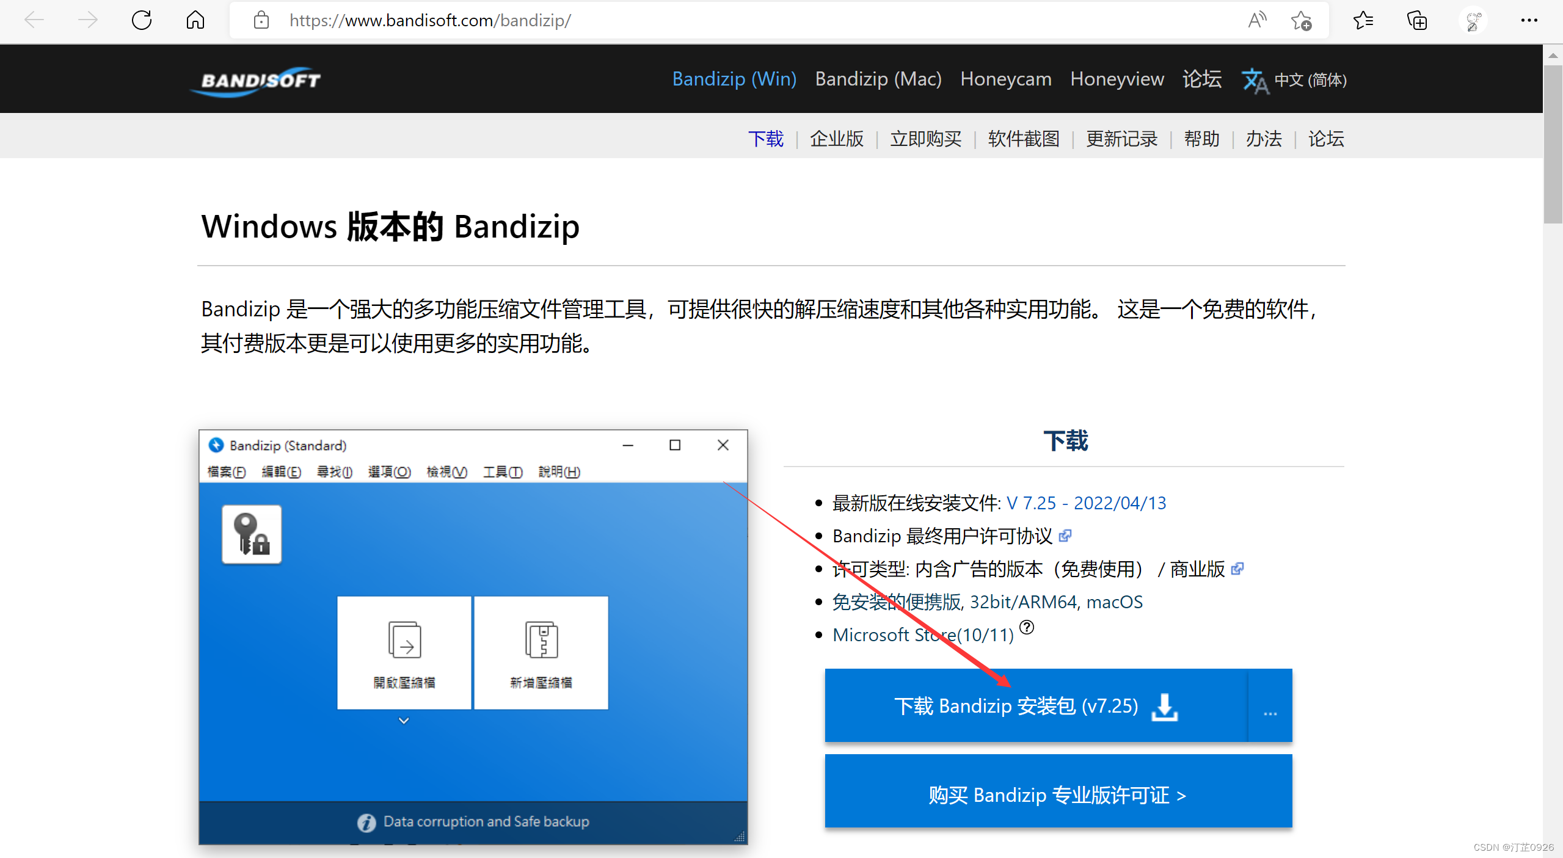Click the site info lock icon
Image resolution: width=1563 pixels, height=858 pixels.
pyautogui.click(x=261, y=20)
